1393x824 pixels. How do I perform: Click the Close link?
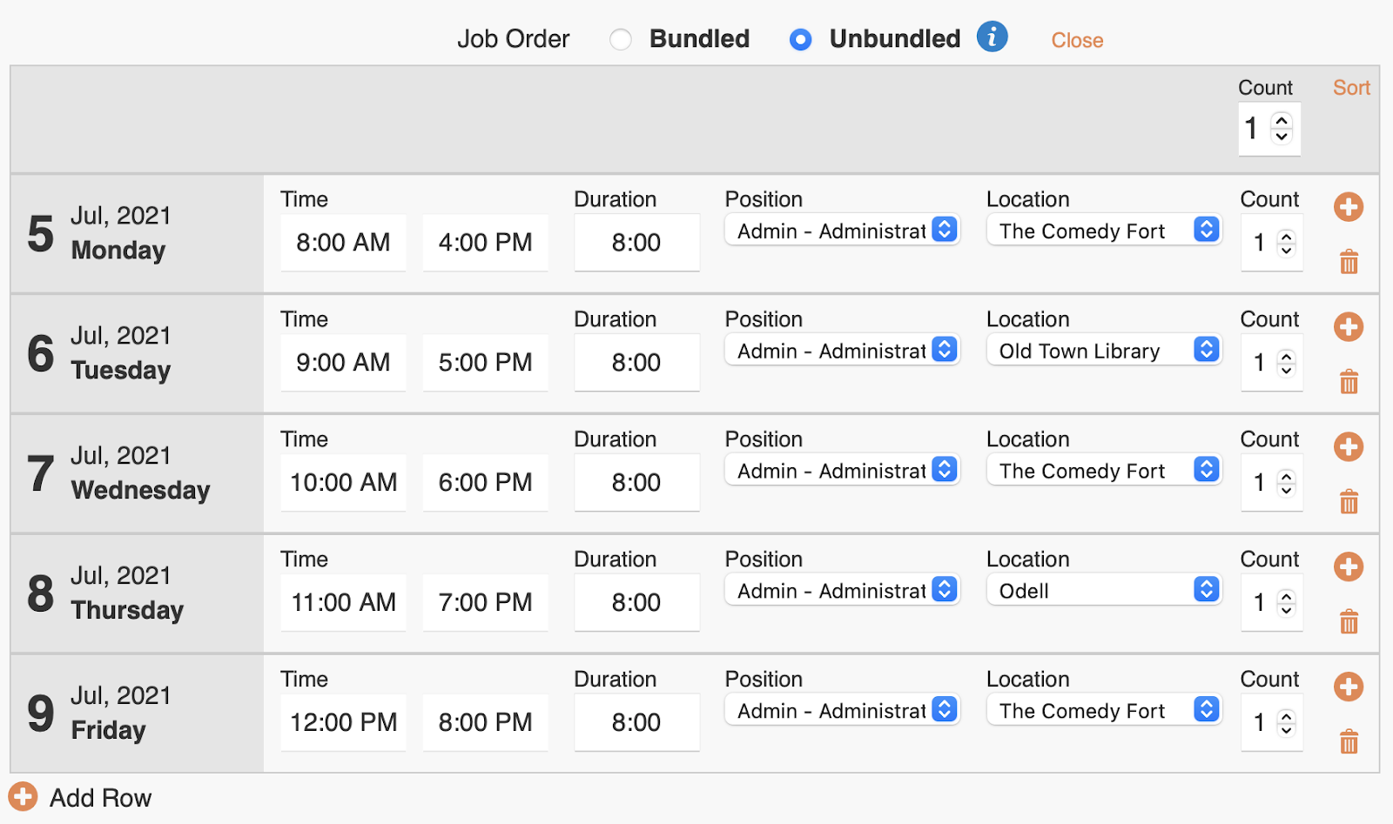tap(1077, 40)
